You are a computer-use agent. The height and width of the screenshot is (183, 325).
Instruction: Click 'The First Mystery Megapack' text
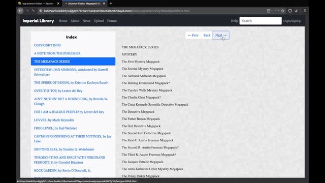tap(141, 62)
